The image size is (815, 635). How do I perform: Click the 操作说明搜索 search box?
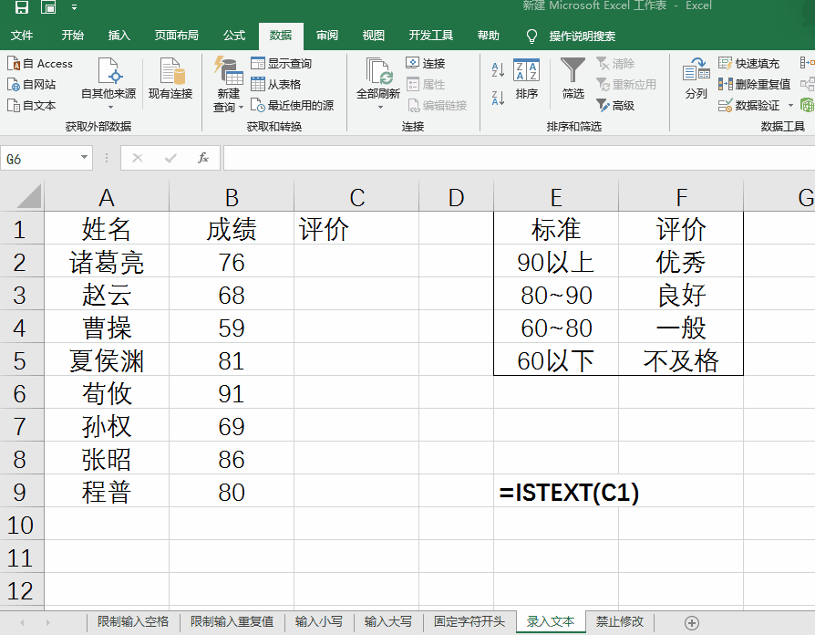pyautogui.click(x=583, y=35)
